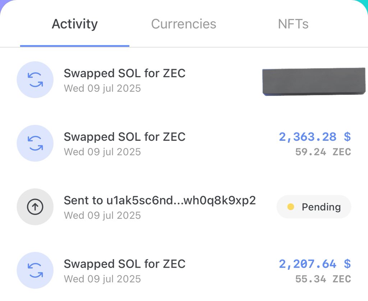Open Sent to u1ak5sc6nd...wh0q8k9xp2 transaction
This screenshot has width=368, height=301.
point(184,207)
